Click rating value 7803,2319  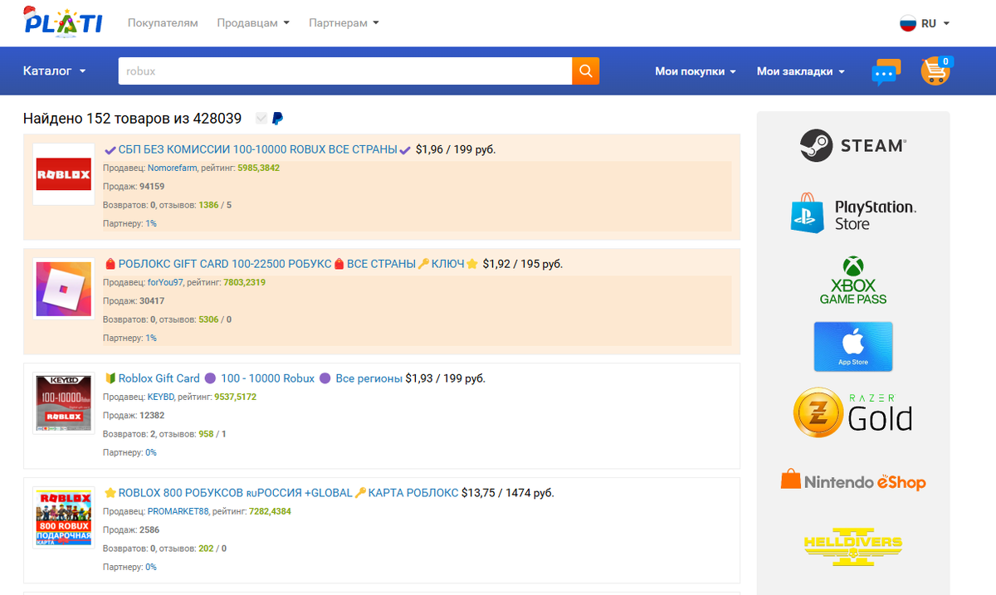tap(243, 282)
